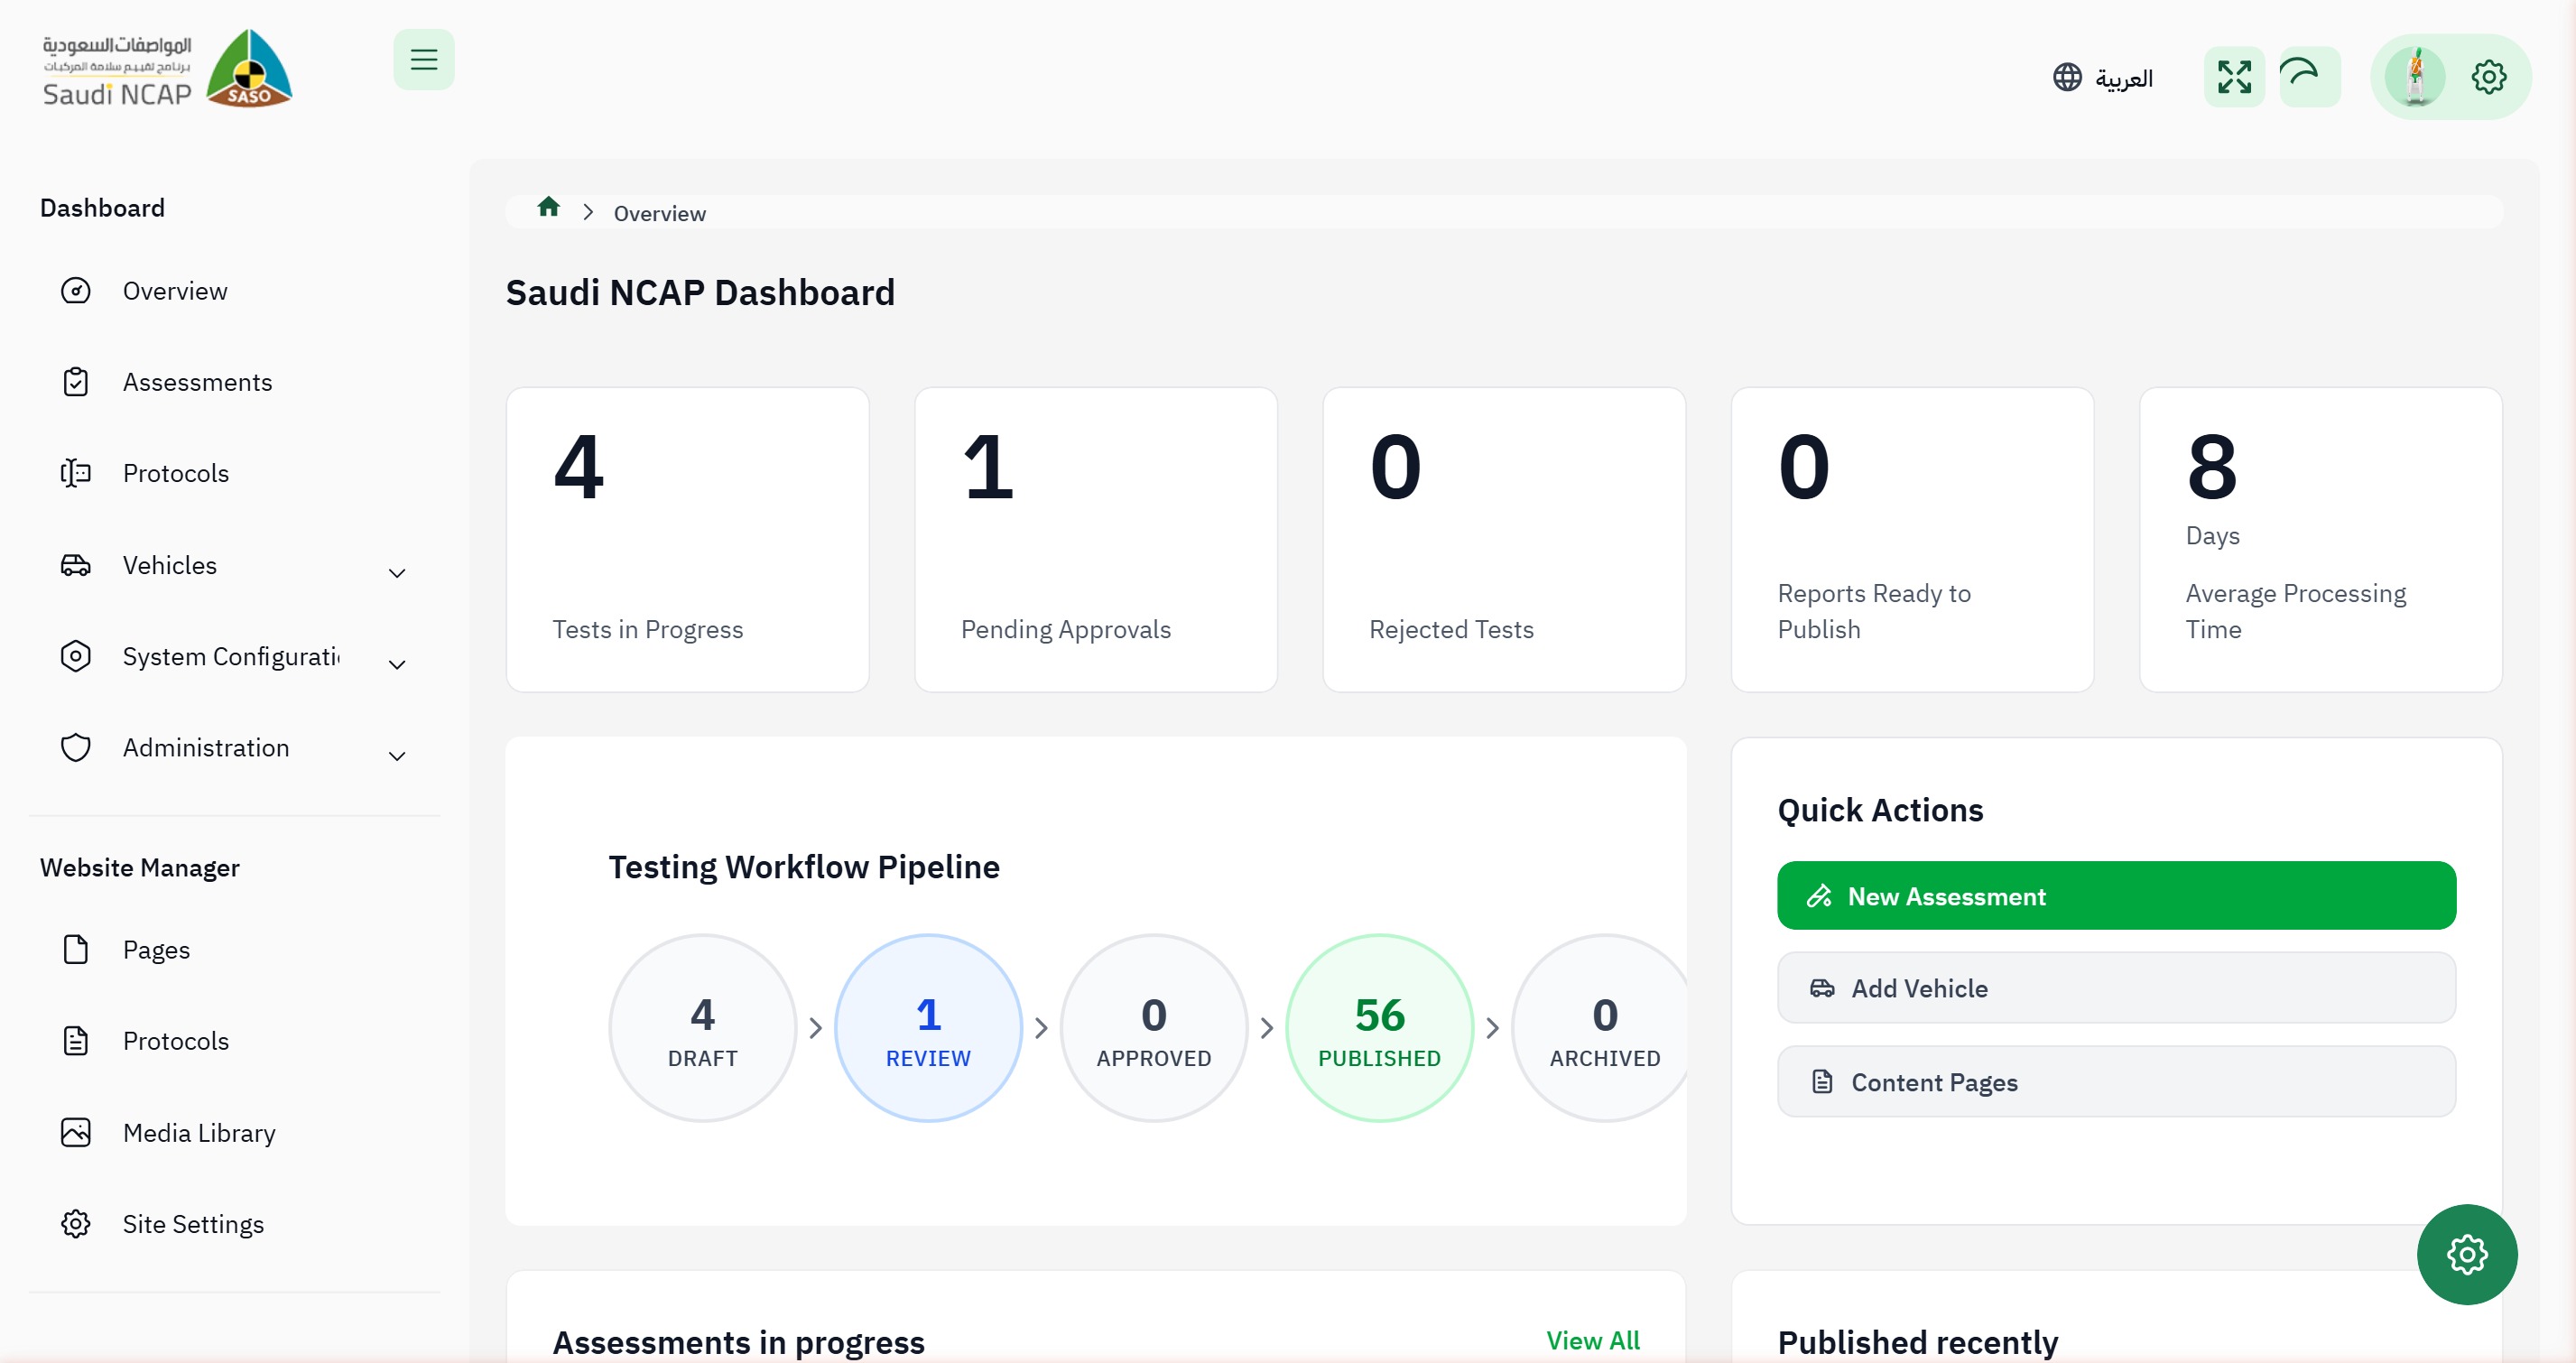Open Overview in the sidebar
Viewport: 2576px width, 1363px height.
[x=234, y=291]
